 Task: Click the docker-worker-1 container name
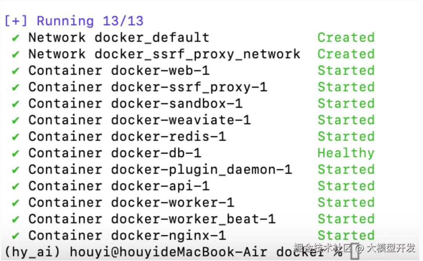(x=172, y=203)
